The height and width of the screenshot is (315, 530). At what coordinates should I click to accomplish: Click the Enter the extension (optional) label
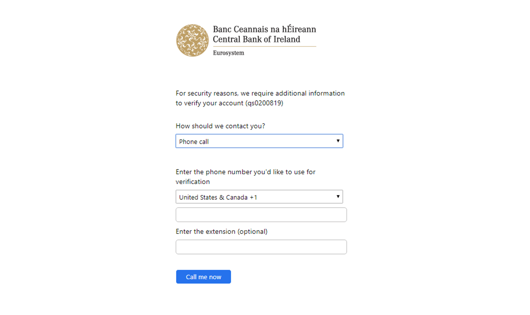pyautogui.click(x=222, y=232)
